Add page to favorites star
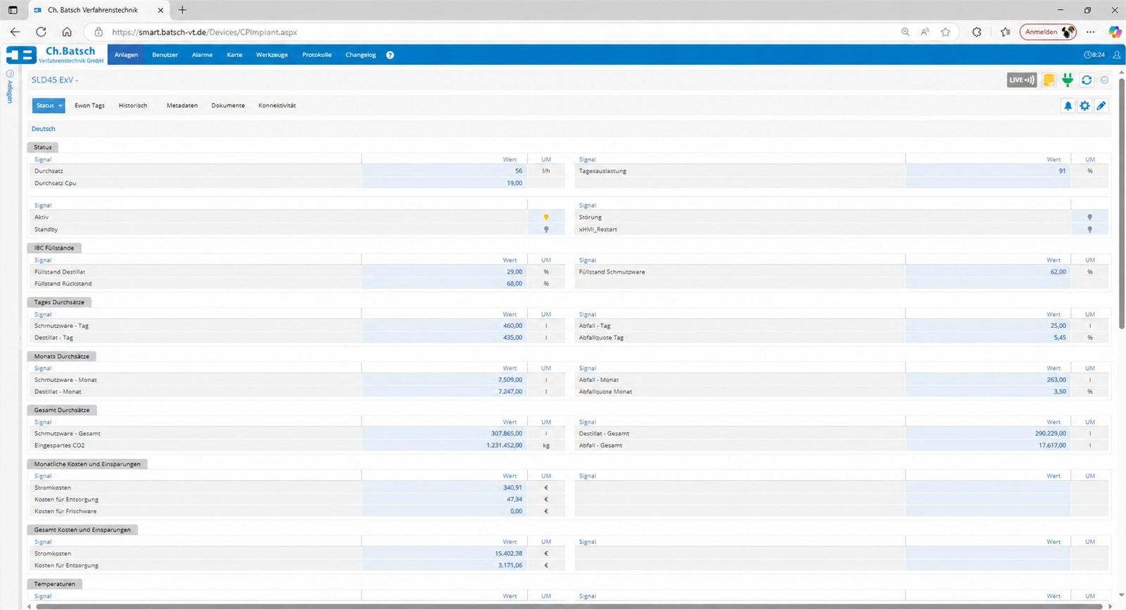The width and height of the screenshot is (1126, 610). pos(945,32)
